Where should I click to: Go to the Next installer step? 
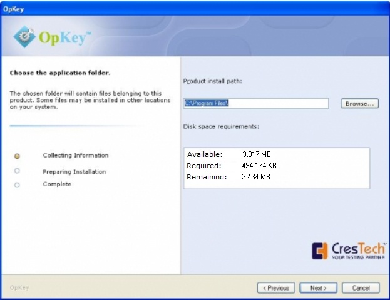pos(318,288)
